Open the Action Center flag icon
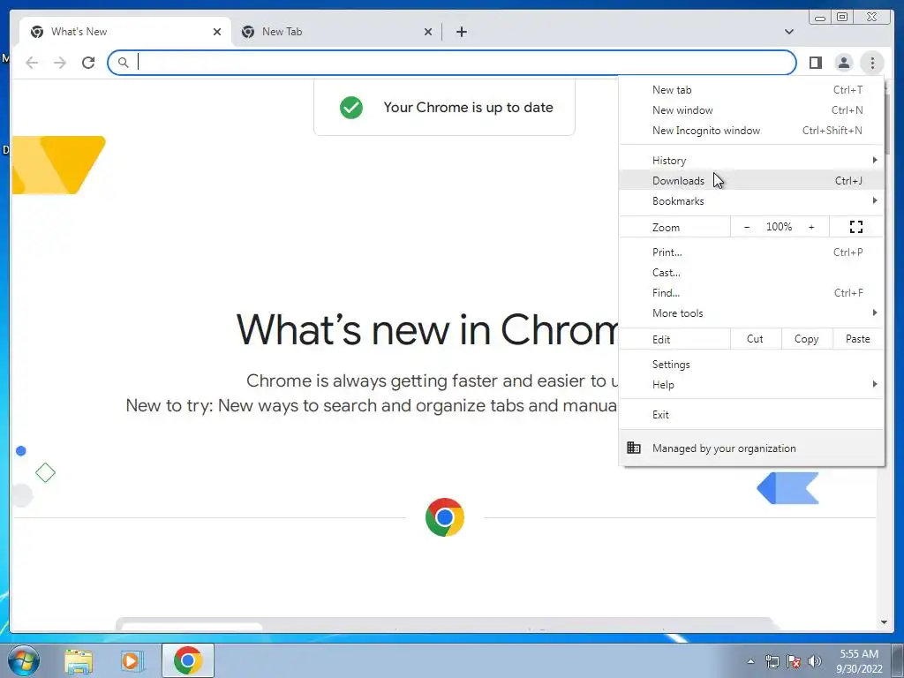Screen dimensions: 904x678 pyautogui.click(x=794, y=661)
